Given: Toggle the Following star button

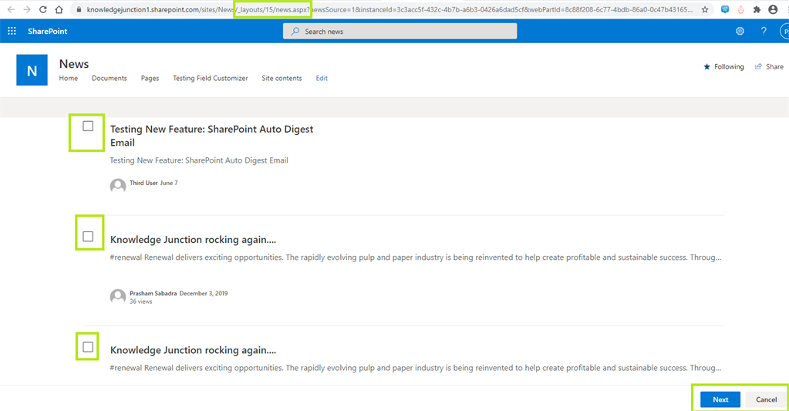Looking at the screenshot, I should coord(723,66).
